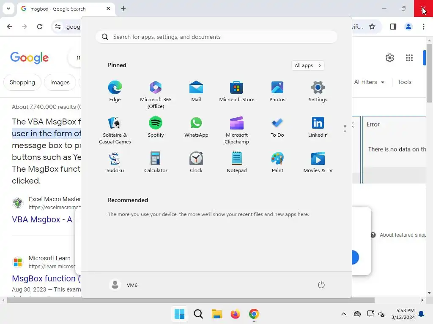Launch the Photos app
This screenshot has width=433, height=324.
point(277,92)
